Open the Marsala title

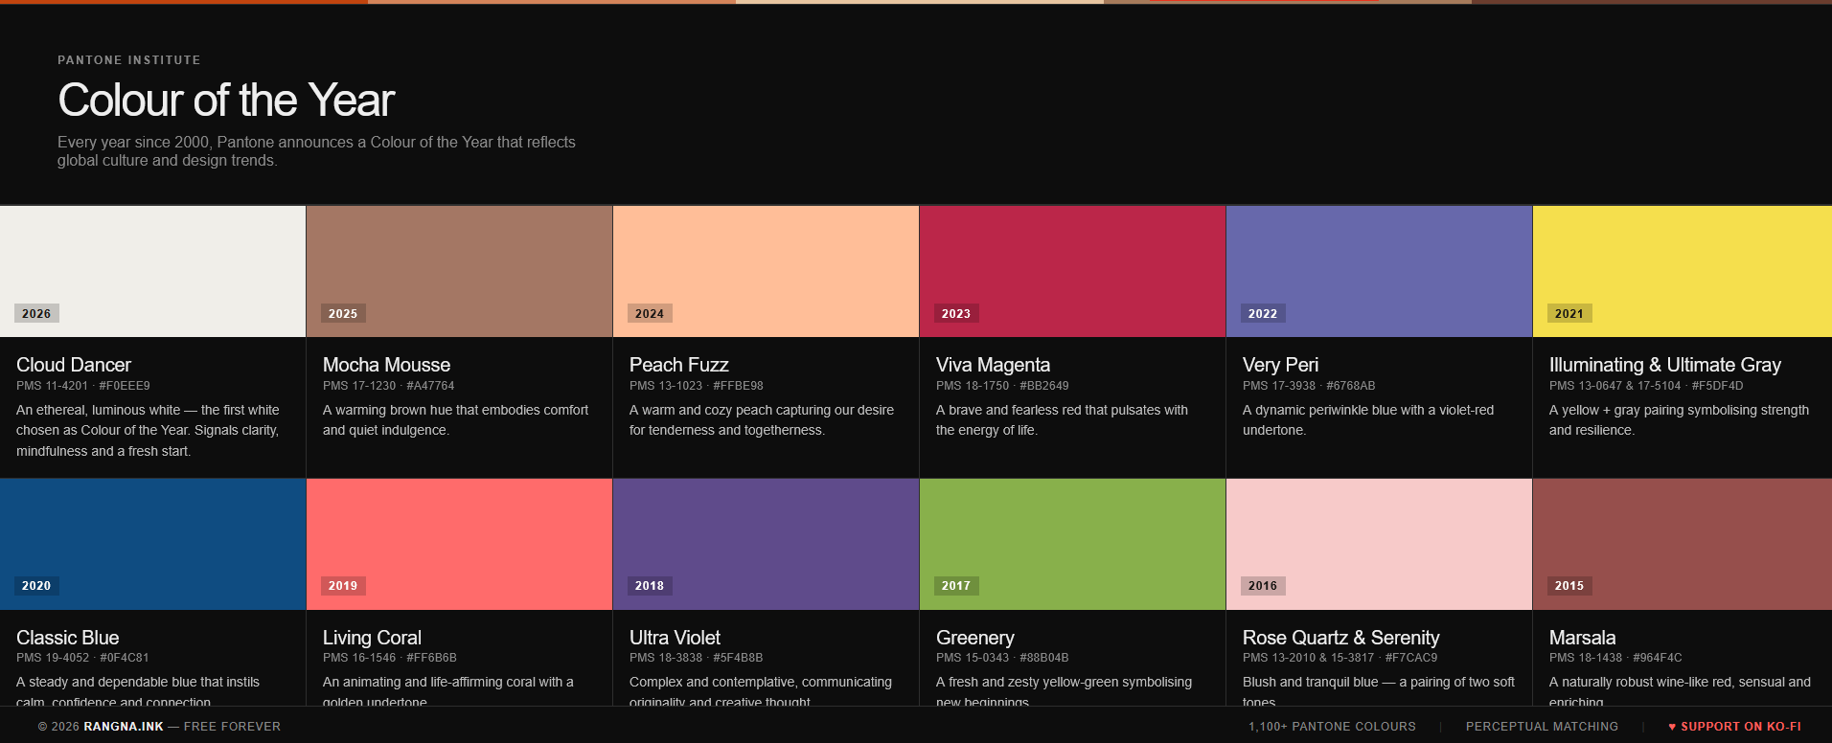pos(1582,638)
